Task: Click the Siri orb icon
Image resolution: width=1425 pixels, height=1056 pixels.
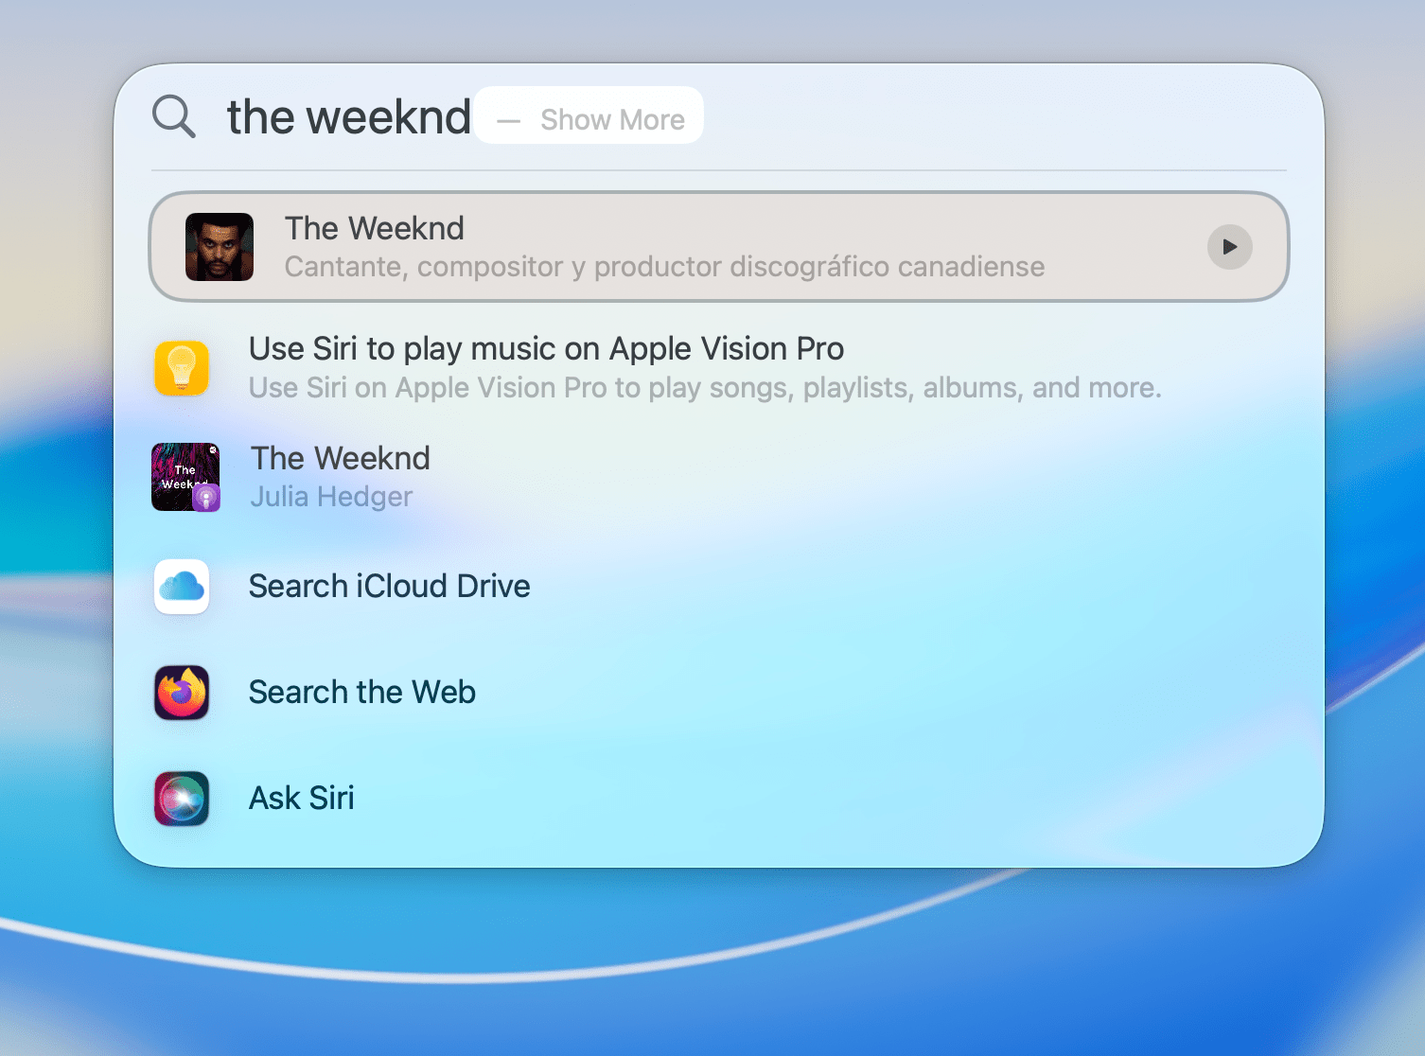Action: tap(182, 799)
